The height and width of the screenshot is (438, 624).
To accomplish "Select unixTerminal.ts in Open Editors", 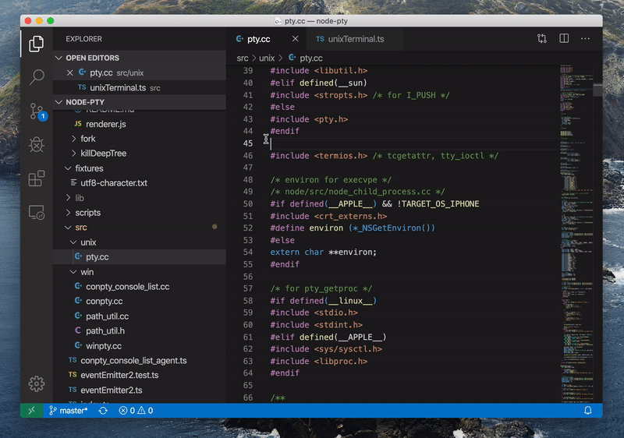I will pos(140,87).
